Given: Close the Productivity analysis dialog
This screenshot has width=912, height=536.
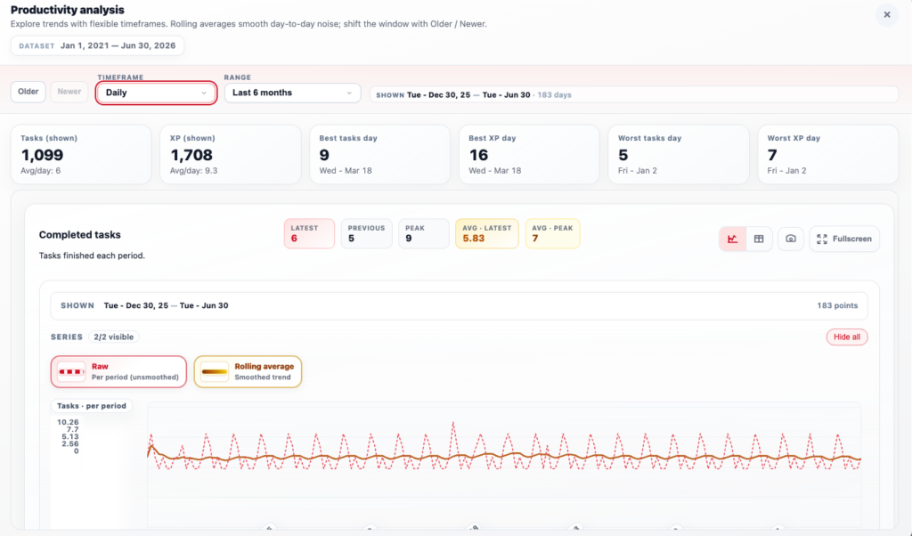Looking at the screenshot, I should point(886,15).
